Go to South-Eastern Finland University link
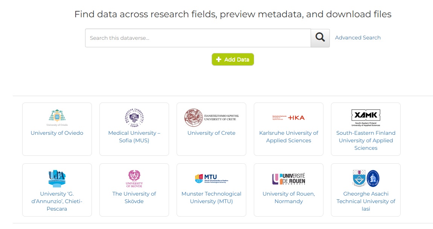This screenshot has height=229, width=433. pyautogui.click(x=366, y=140)
